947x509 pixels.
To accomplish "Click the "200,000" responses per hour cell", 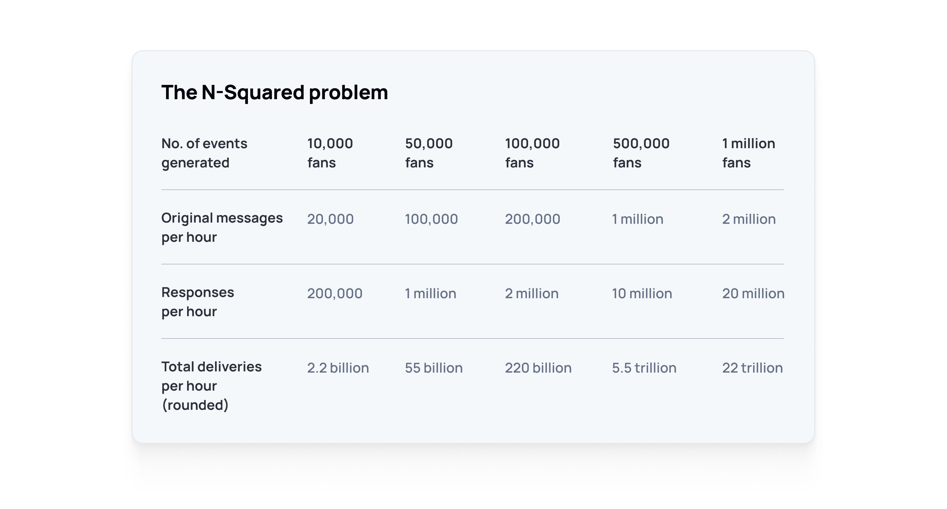I will pyautogui.click(x=334, y=294).
